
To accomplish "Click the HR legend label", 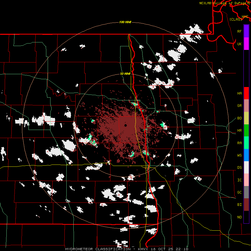I will click(x=239, y=131).
